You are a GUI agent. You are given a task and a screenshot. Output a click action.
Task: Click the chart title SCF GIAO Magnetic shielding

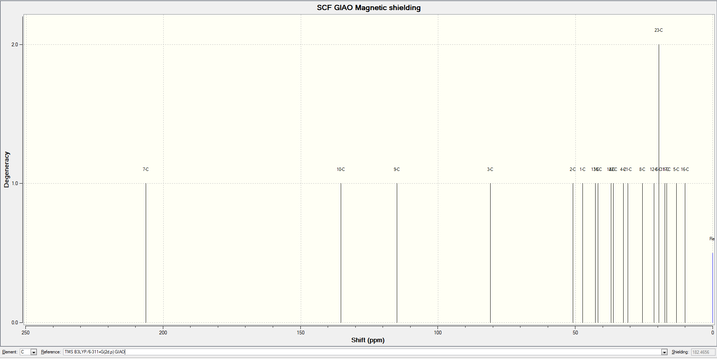tap(369, 8)
